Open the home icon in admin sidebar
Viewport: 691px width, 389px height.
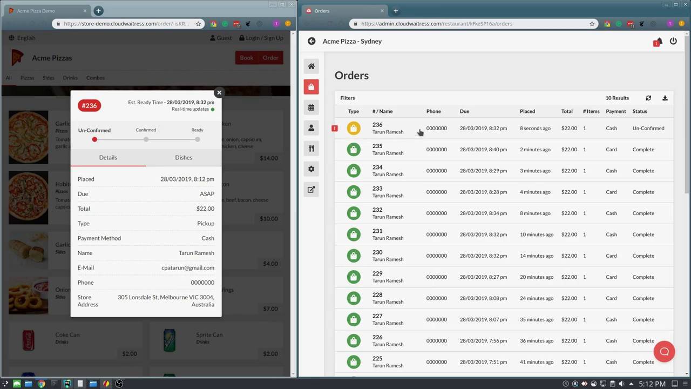click(x=311, y=66)
